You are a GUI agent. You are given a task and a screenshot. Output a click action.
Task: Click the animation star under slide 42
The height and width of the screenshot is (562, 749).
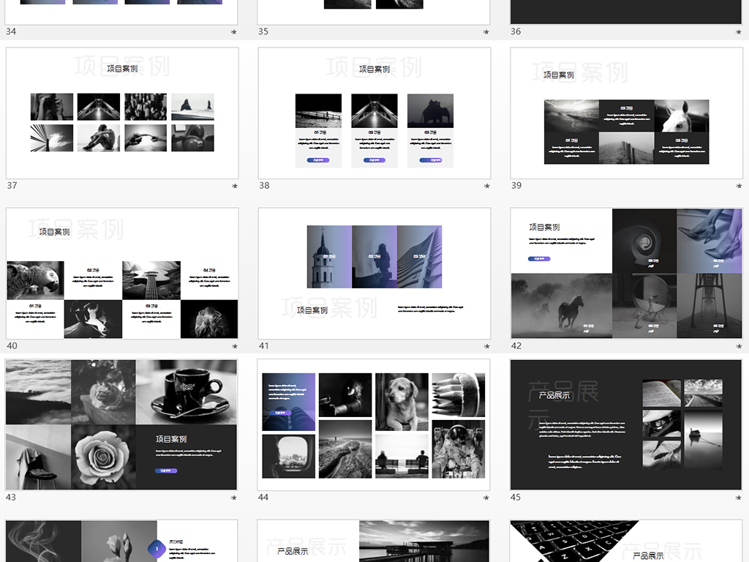coord(739,347)
